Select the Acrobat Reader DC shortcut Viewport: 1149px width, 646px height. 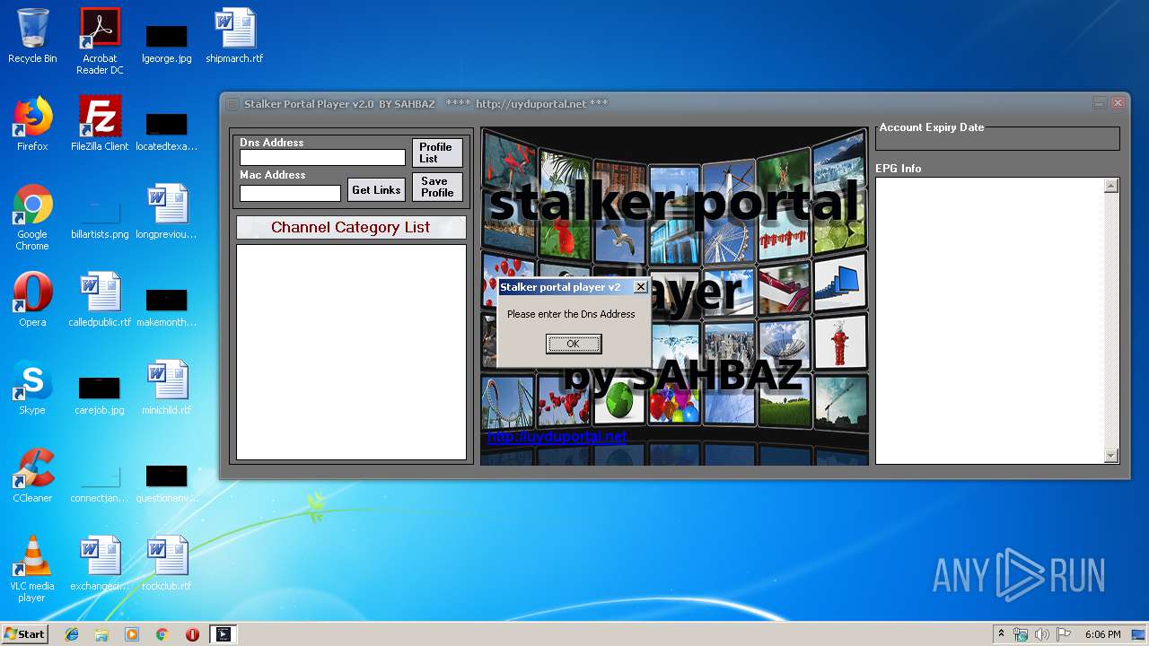100,41
